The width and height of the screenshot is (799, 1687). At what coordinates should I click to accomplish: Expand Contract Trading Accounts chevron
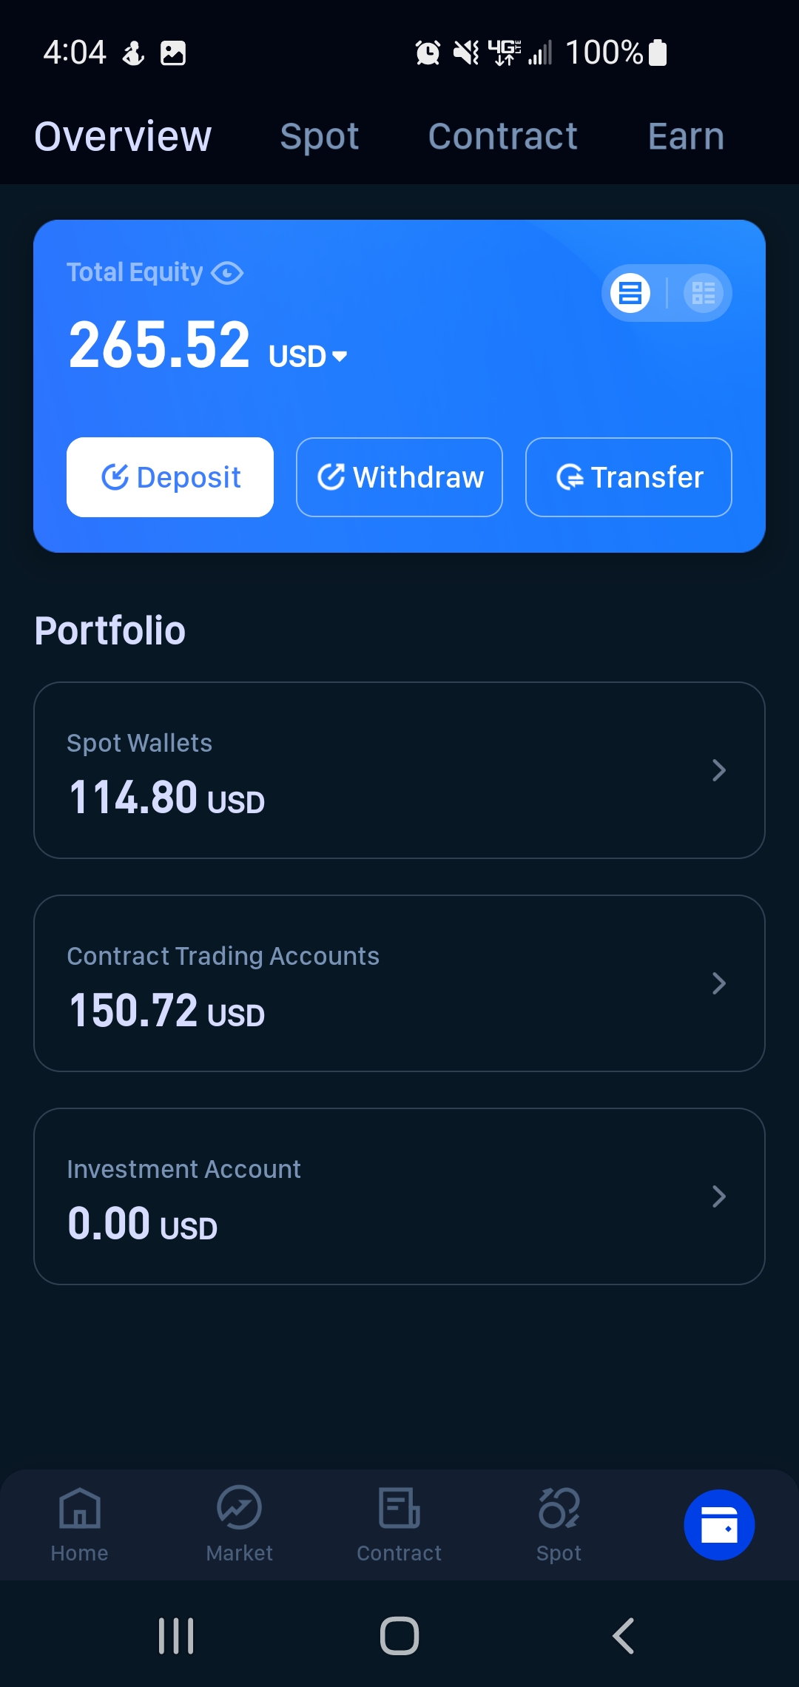(718, 983)
